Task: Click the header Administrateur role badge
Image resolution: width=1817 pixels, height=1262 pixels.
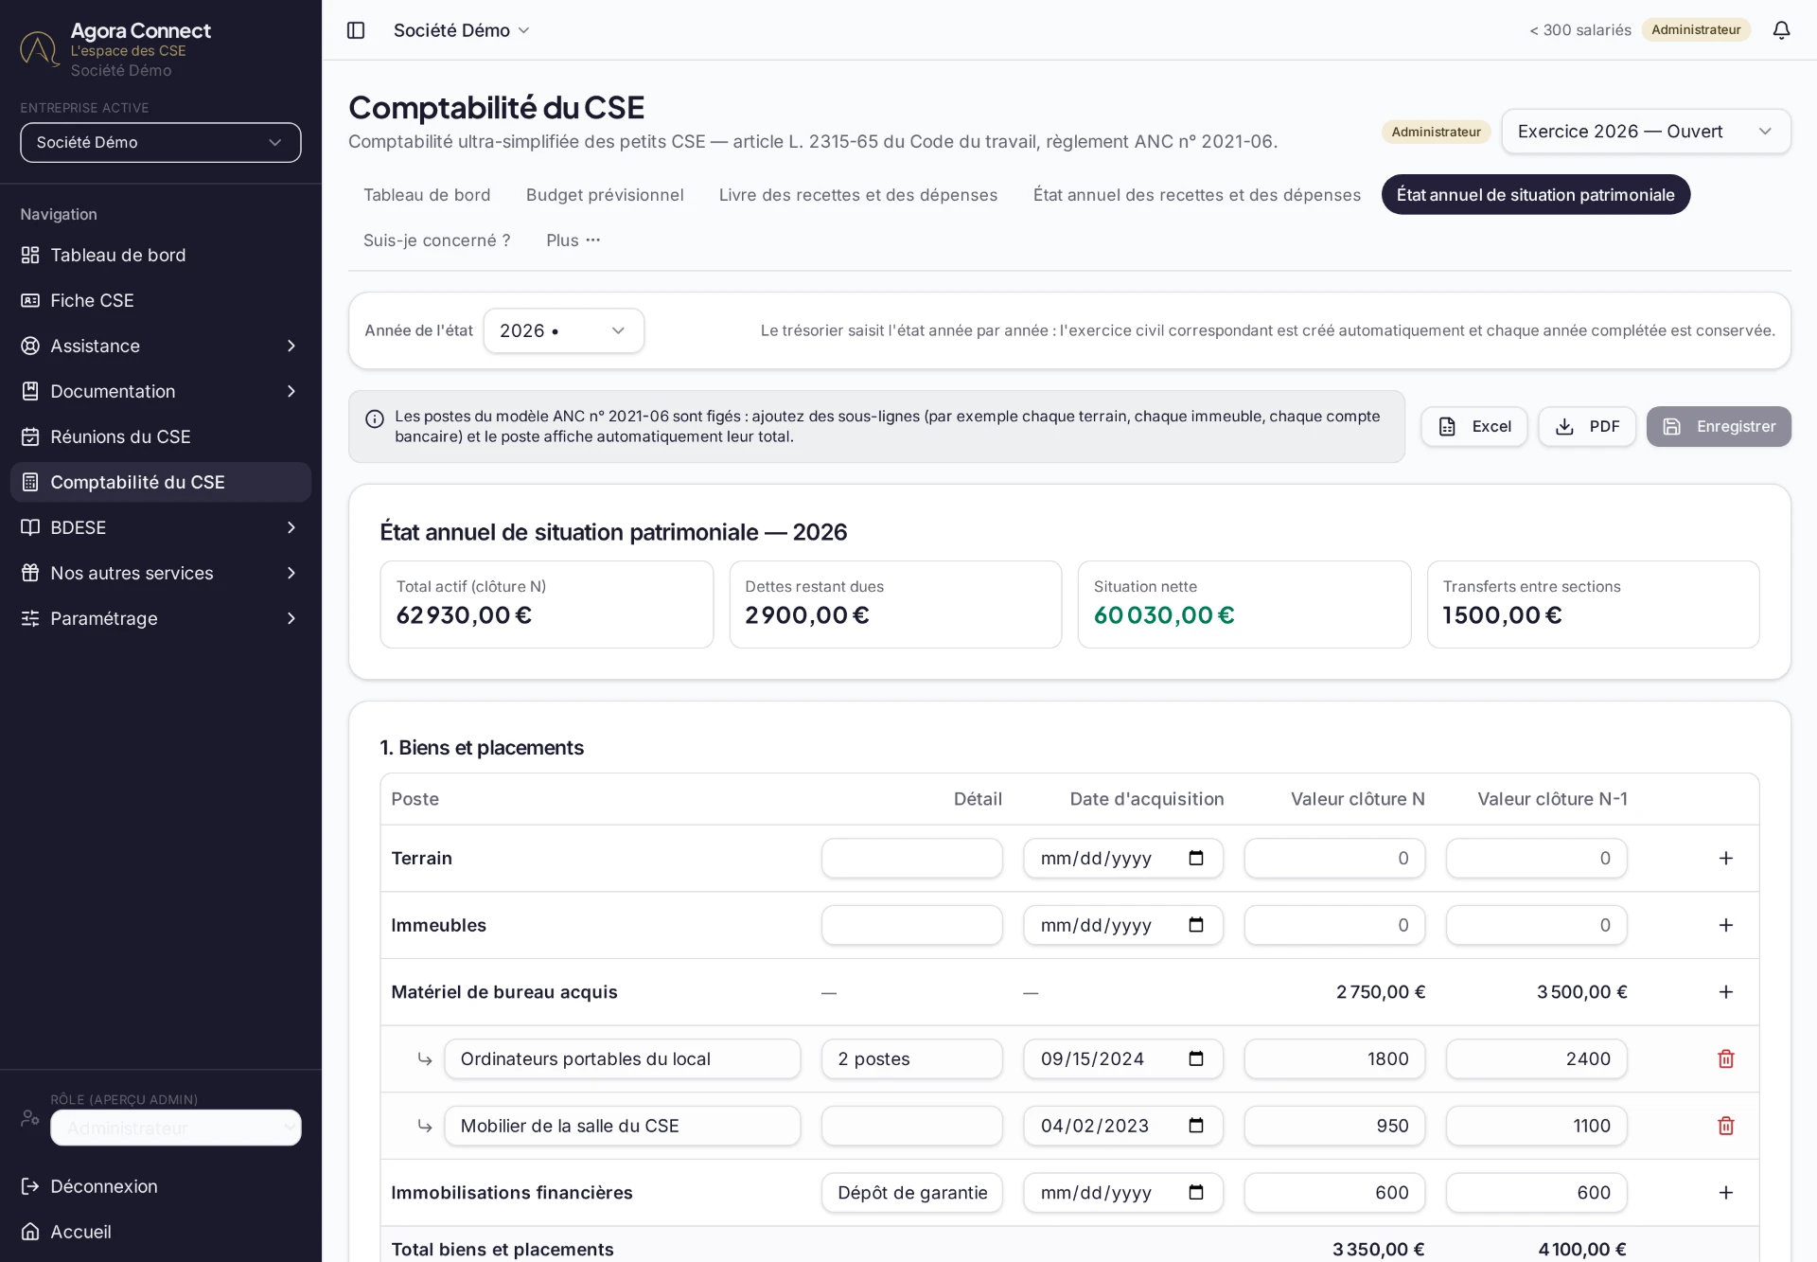Action: 1696,29
